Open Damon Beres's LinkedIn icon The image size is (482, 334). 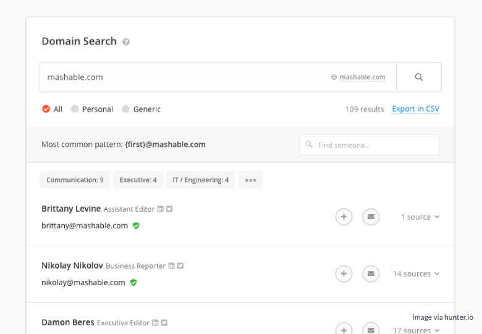pyautogui.click(x=156, y=323)
